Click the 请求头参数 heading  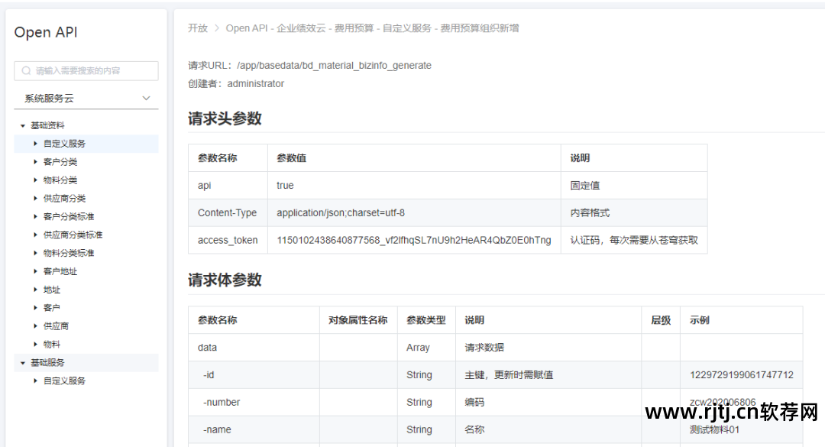pyautogui.click(x=225, y=118)
